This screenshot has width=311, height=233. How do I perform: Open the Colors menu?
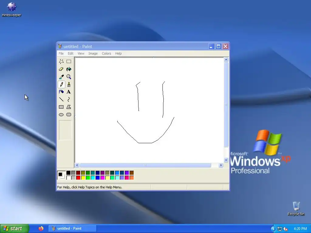click(x=106, y=53)
